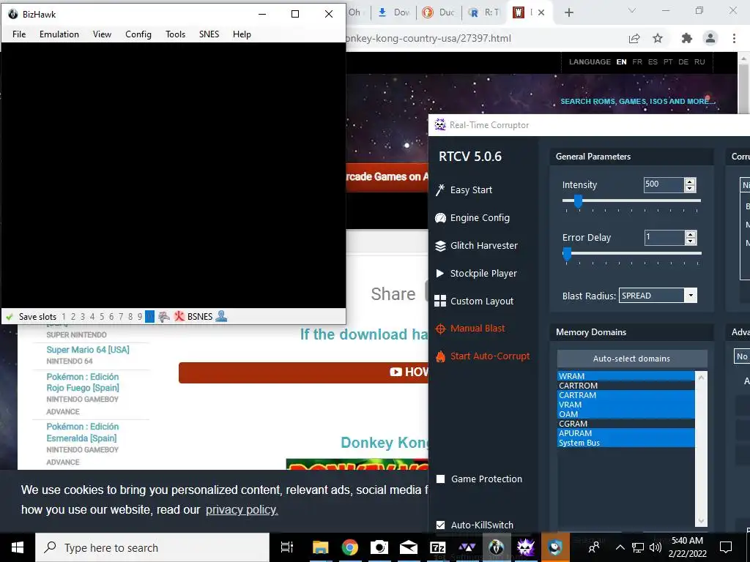Click gray dragon icon in BizHawk status bar
This screenshot has width=750, height=562.
pos(164,316)
